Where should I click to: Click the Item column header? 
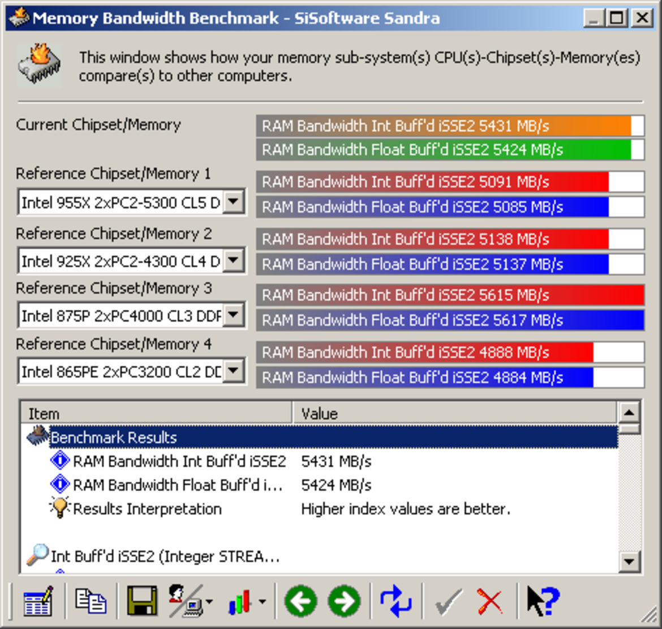[x=156, y=413]
